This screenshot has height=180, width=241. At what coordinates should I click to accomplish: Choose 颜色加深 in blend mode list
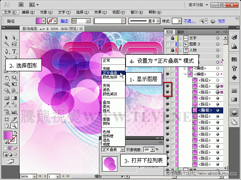pos(110,77)
